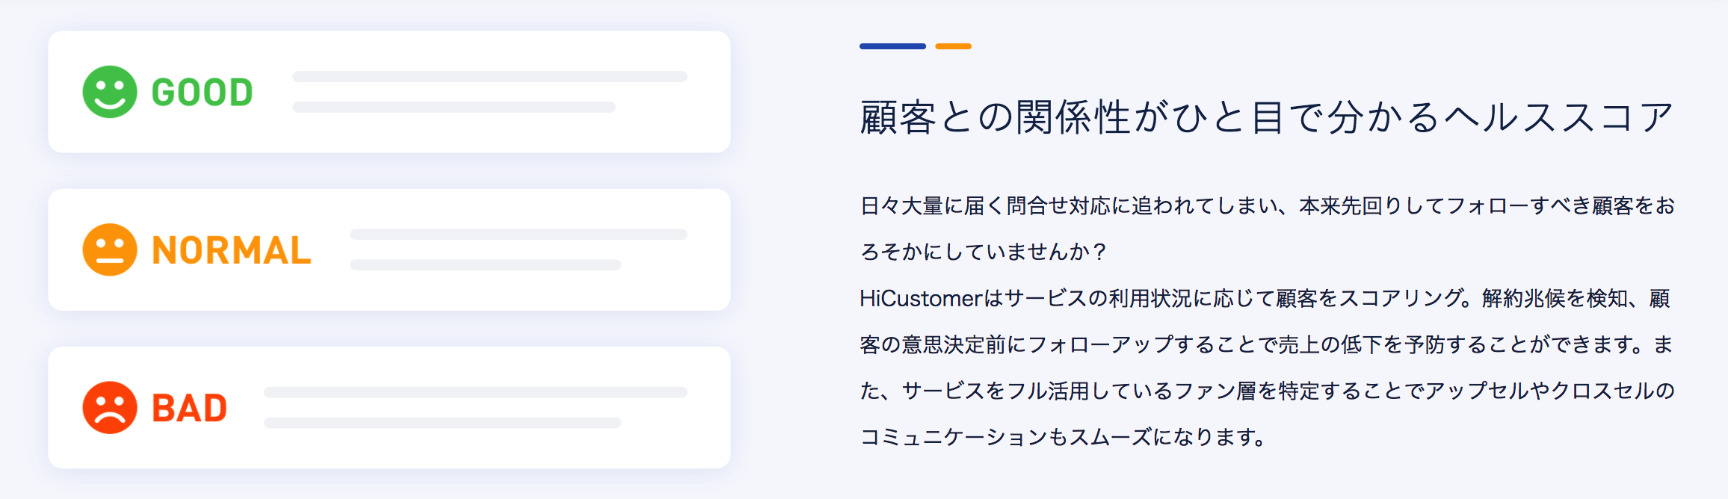The image size is (1728, 499).
Task: Click the heading 顧客との関係性がひと目で分かるヘルススコア
Action: (1266, 118)
